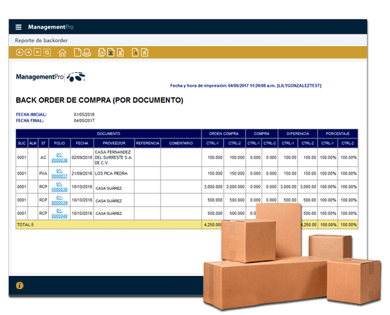Open folio link 01-0000036
Viewport: 390px width, 315px height.
point(59,158)
